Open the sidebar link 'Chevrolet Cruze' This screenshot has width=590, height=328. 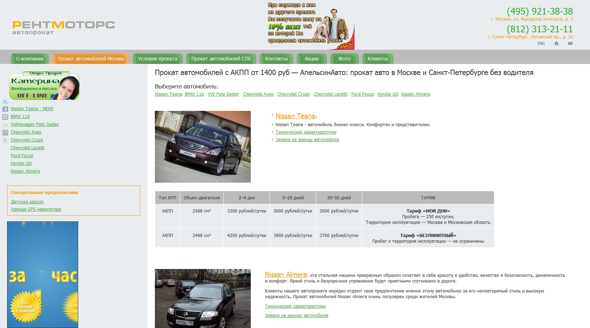(x=27, y=140)
